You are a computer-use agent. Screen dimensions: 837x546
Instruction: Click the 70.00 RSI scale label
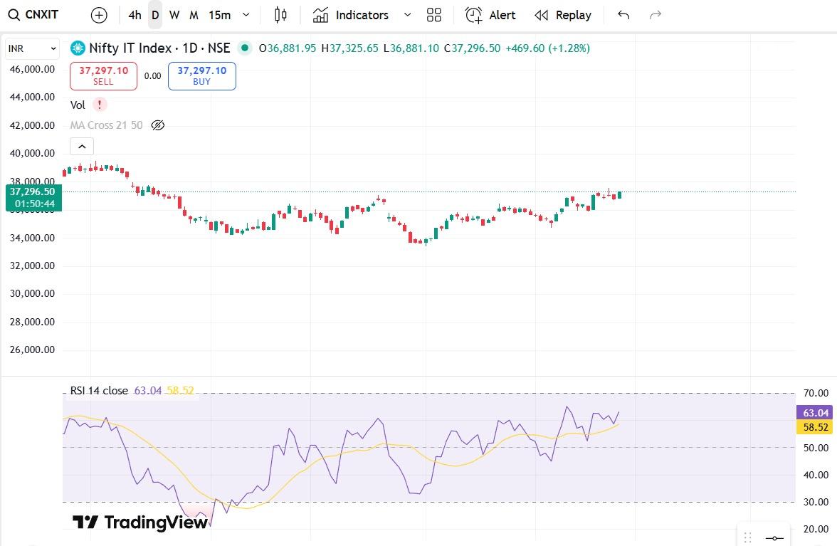pos(816,394)
